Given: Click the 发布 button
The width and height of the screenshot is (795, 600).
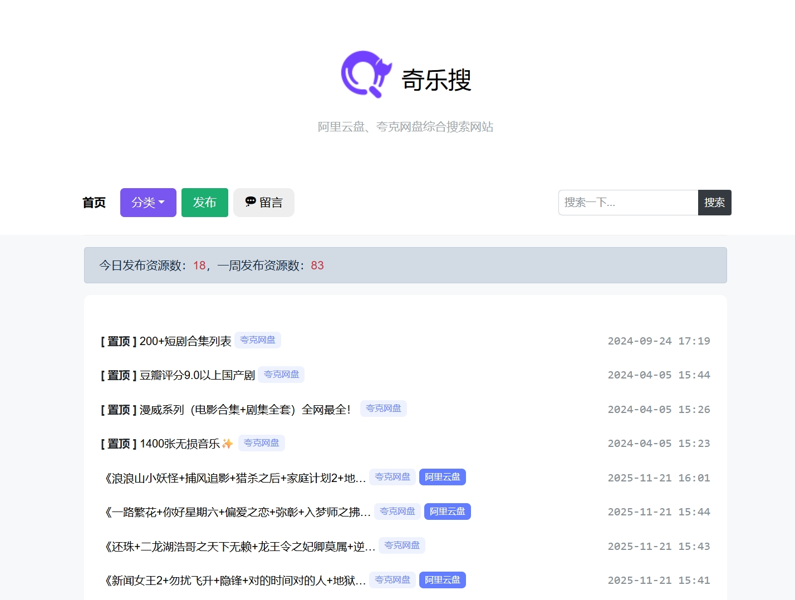Looking at the screenshot, I should (204, 202).
